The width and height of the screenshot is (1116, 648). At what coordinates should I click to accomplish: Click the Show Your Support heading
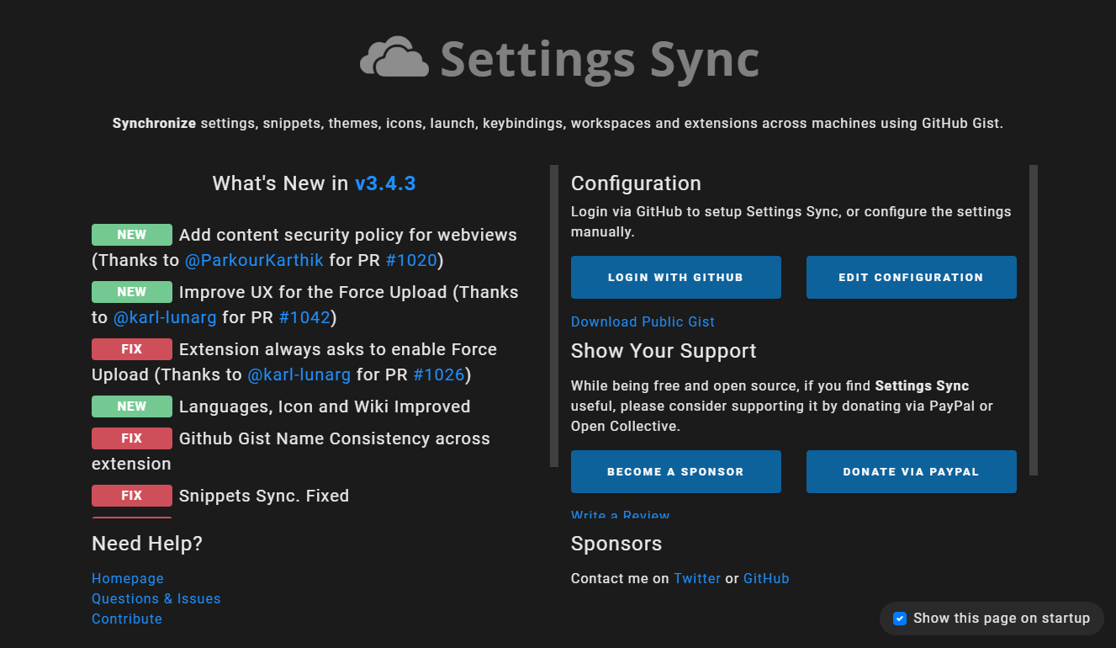(664, 351)
